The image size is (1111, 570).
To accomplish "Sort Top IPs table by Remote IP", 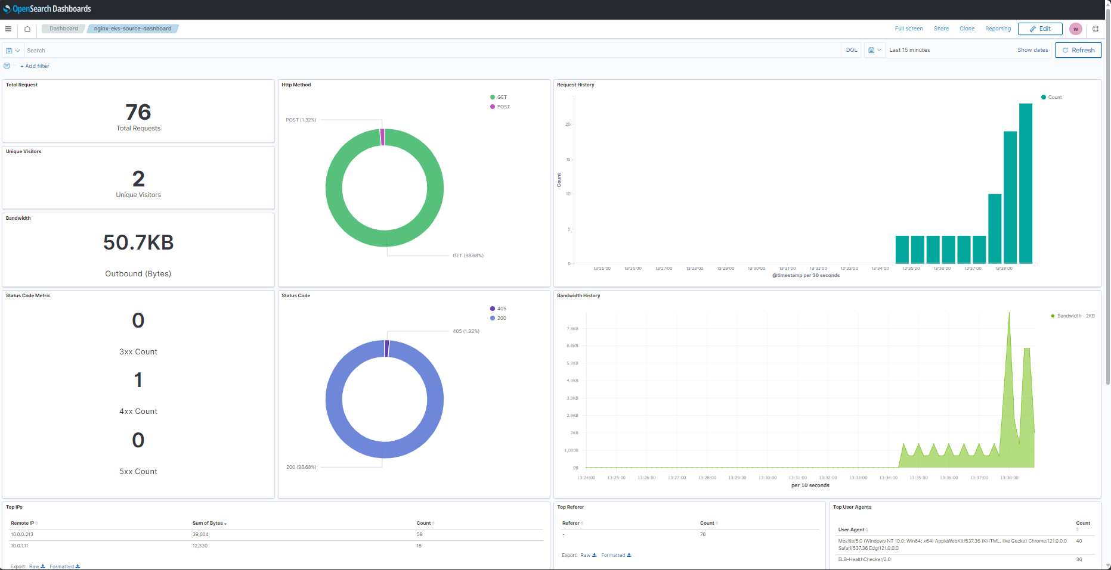I will pos(24,523).
